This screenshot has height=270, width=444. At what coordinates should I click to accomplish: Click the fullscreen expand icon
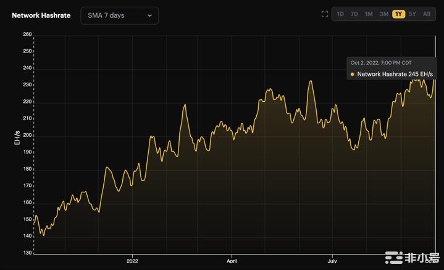325,14
